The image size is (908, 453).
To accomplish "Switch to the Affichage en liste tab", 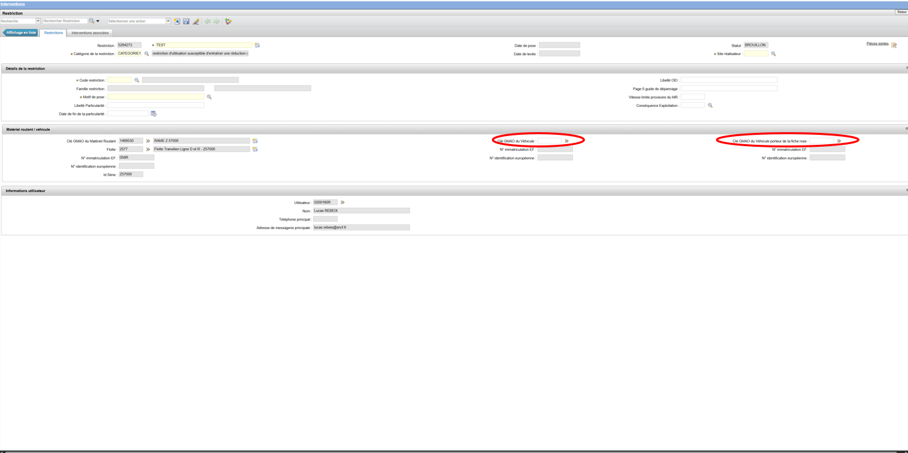I will tap(21, 33).
